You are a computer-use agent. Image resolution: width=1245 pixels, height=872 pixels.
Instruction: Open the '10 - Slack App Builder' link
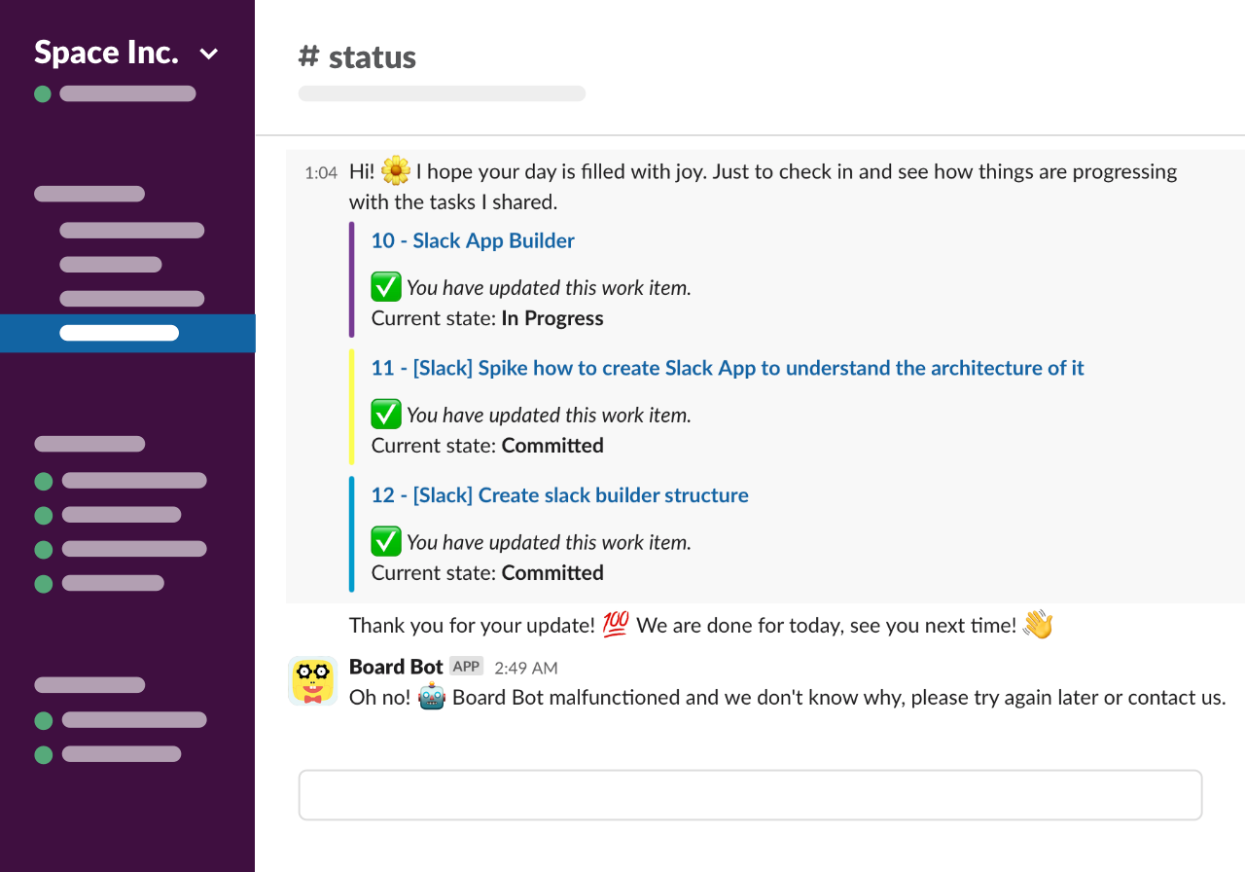(x=473, y=240)
